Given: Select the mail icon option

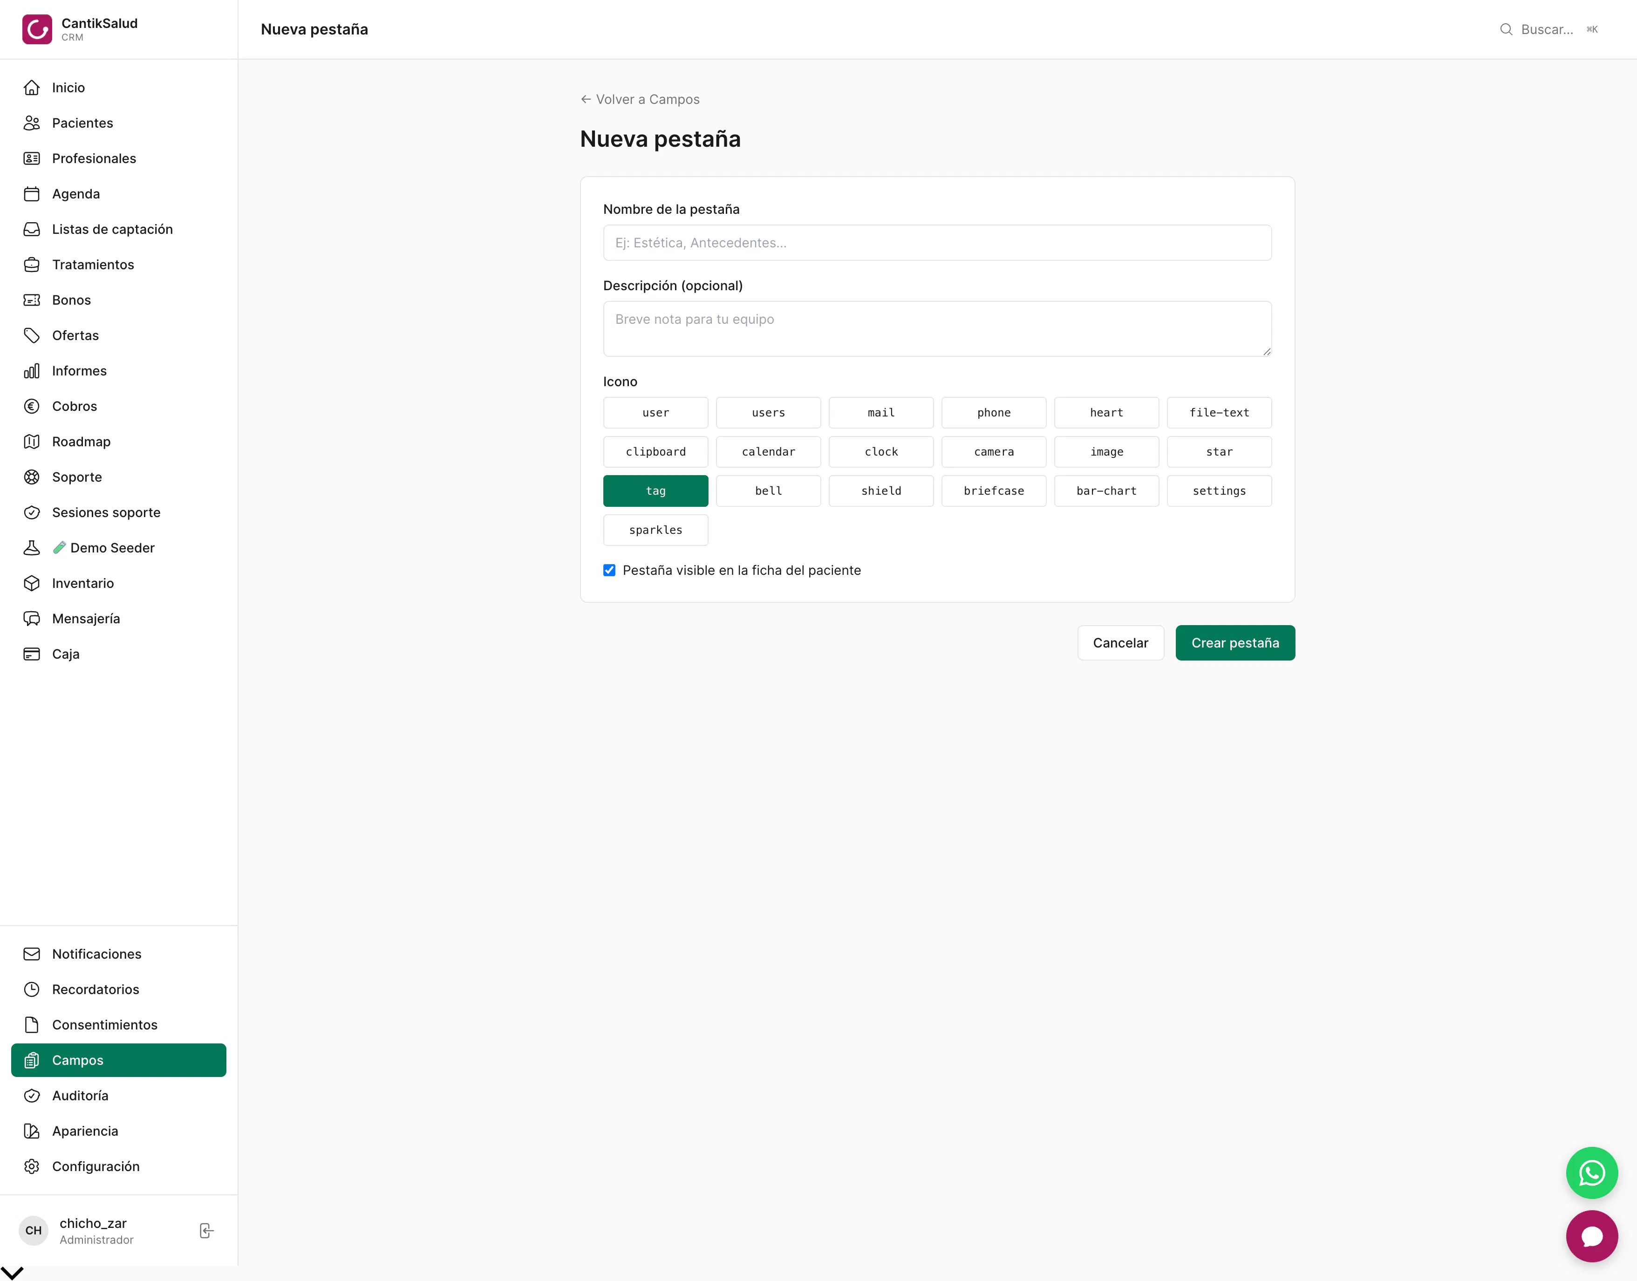Looking at the screenshot, I should coord(881,413).
